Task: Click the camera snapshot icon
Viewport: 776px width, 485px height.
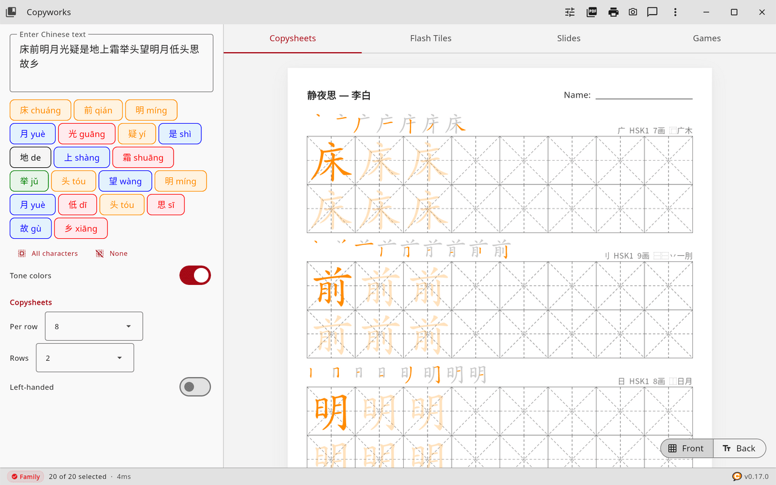Action: click(x=633, y=12)
